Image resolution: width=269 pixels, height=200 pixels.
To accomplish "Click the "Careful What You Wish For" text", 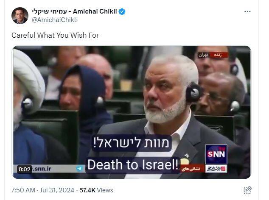I will (55, 35).
